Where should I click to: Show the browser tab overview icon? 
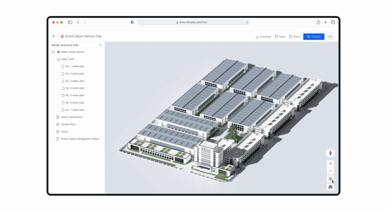(333, 22)
